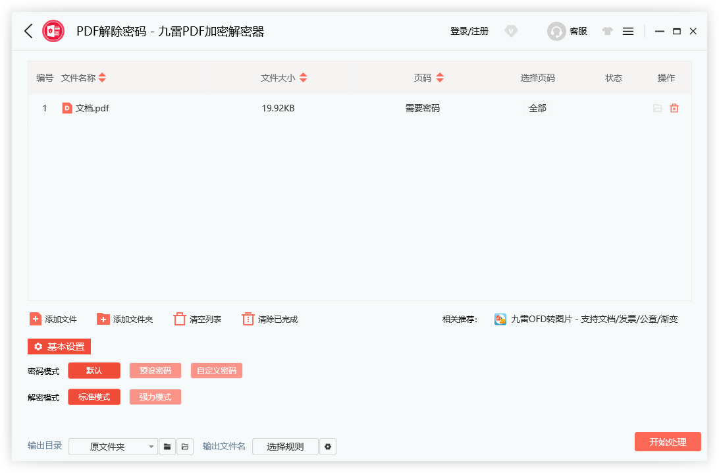Click the customer service headset avatar
This screenshot has width=719, height=473.
coord(556,31)
